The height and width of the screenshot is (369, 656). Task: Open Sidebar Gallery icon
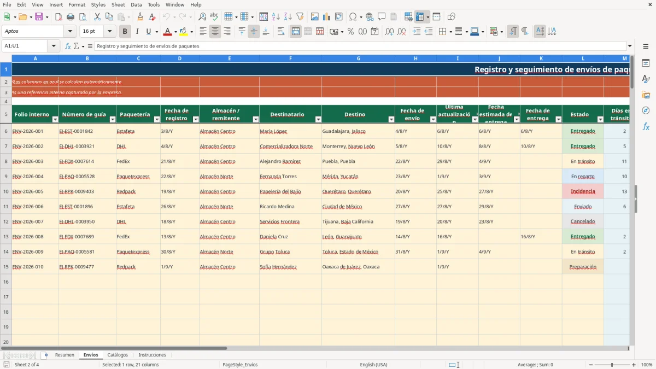pyautogui.click(x=646, y=95)
